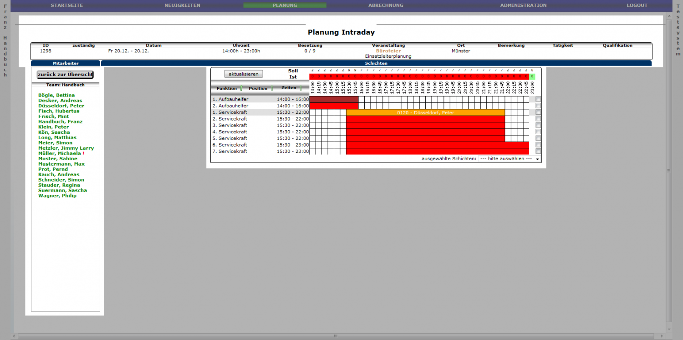Tick checkbox for 5. Servicekraft shift
Viewport: 683px width, 340px height.
click(x=538, y=138)
